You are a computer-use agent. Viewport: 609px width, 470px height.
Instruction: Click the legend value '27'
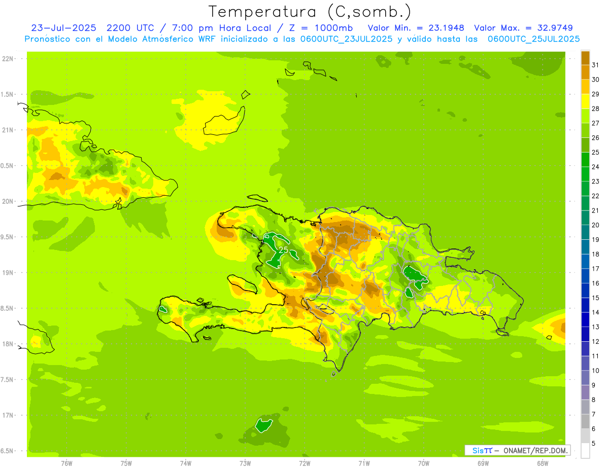(x=595, y=123)
